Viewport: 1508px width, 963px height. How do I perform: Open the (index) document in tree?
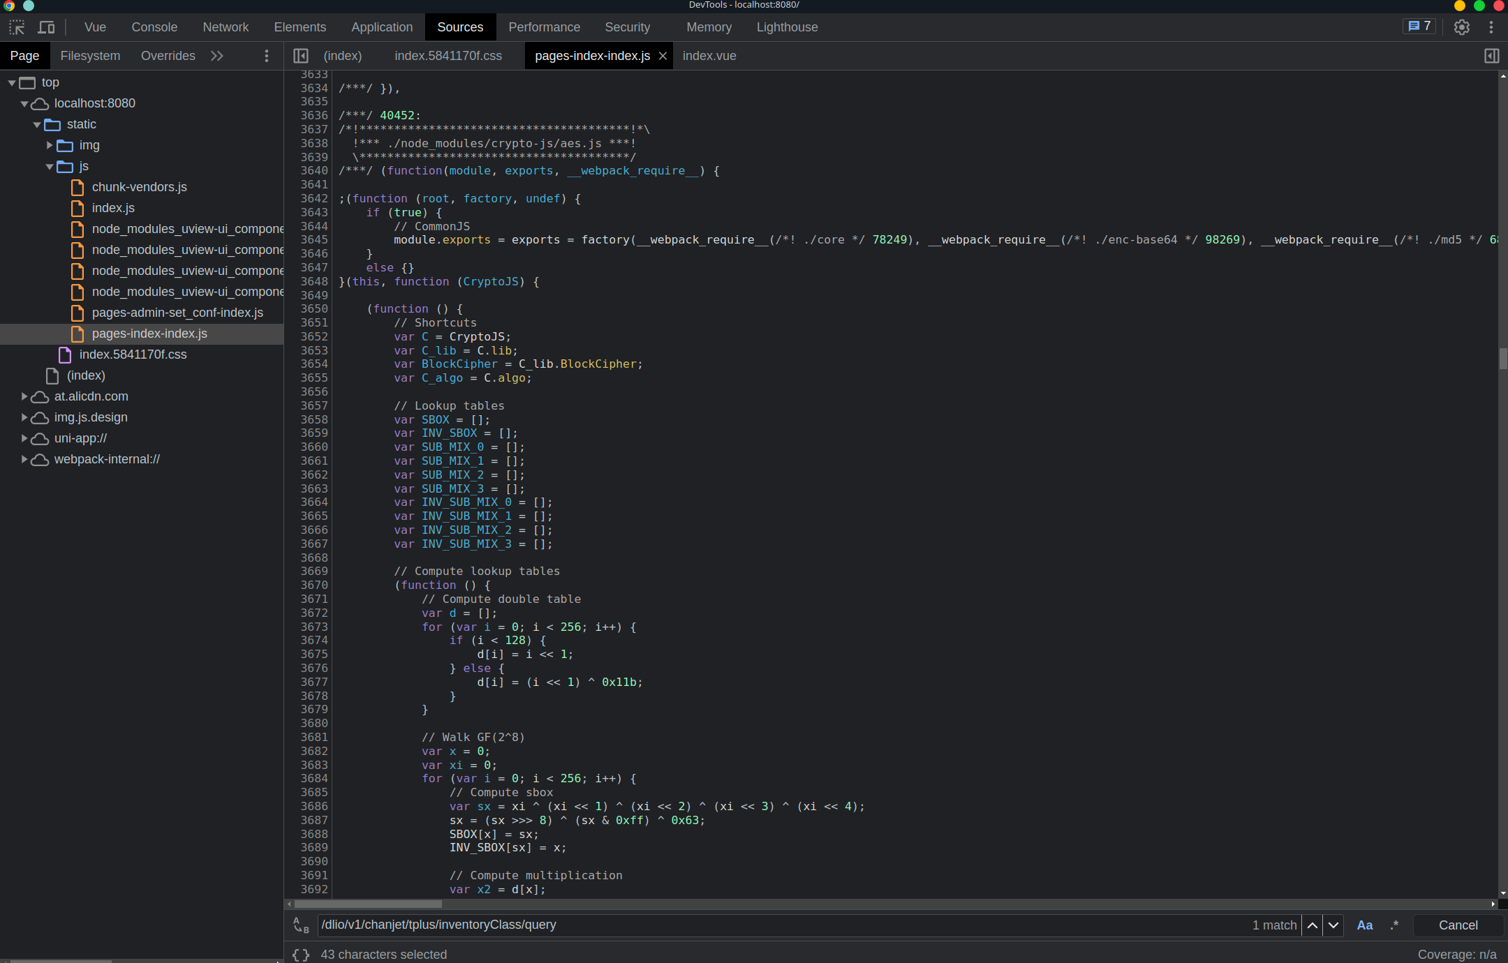[x=86, y=375]
